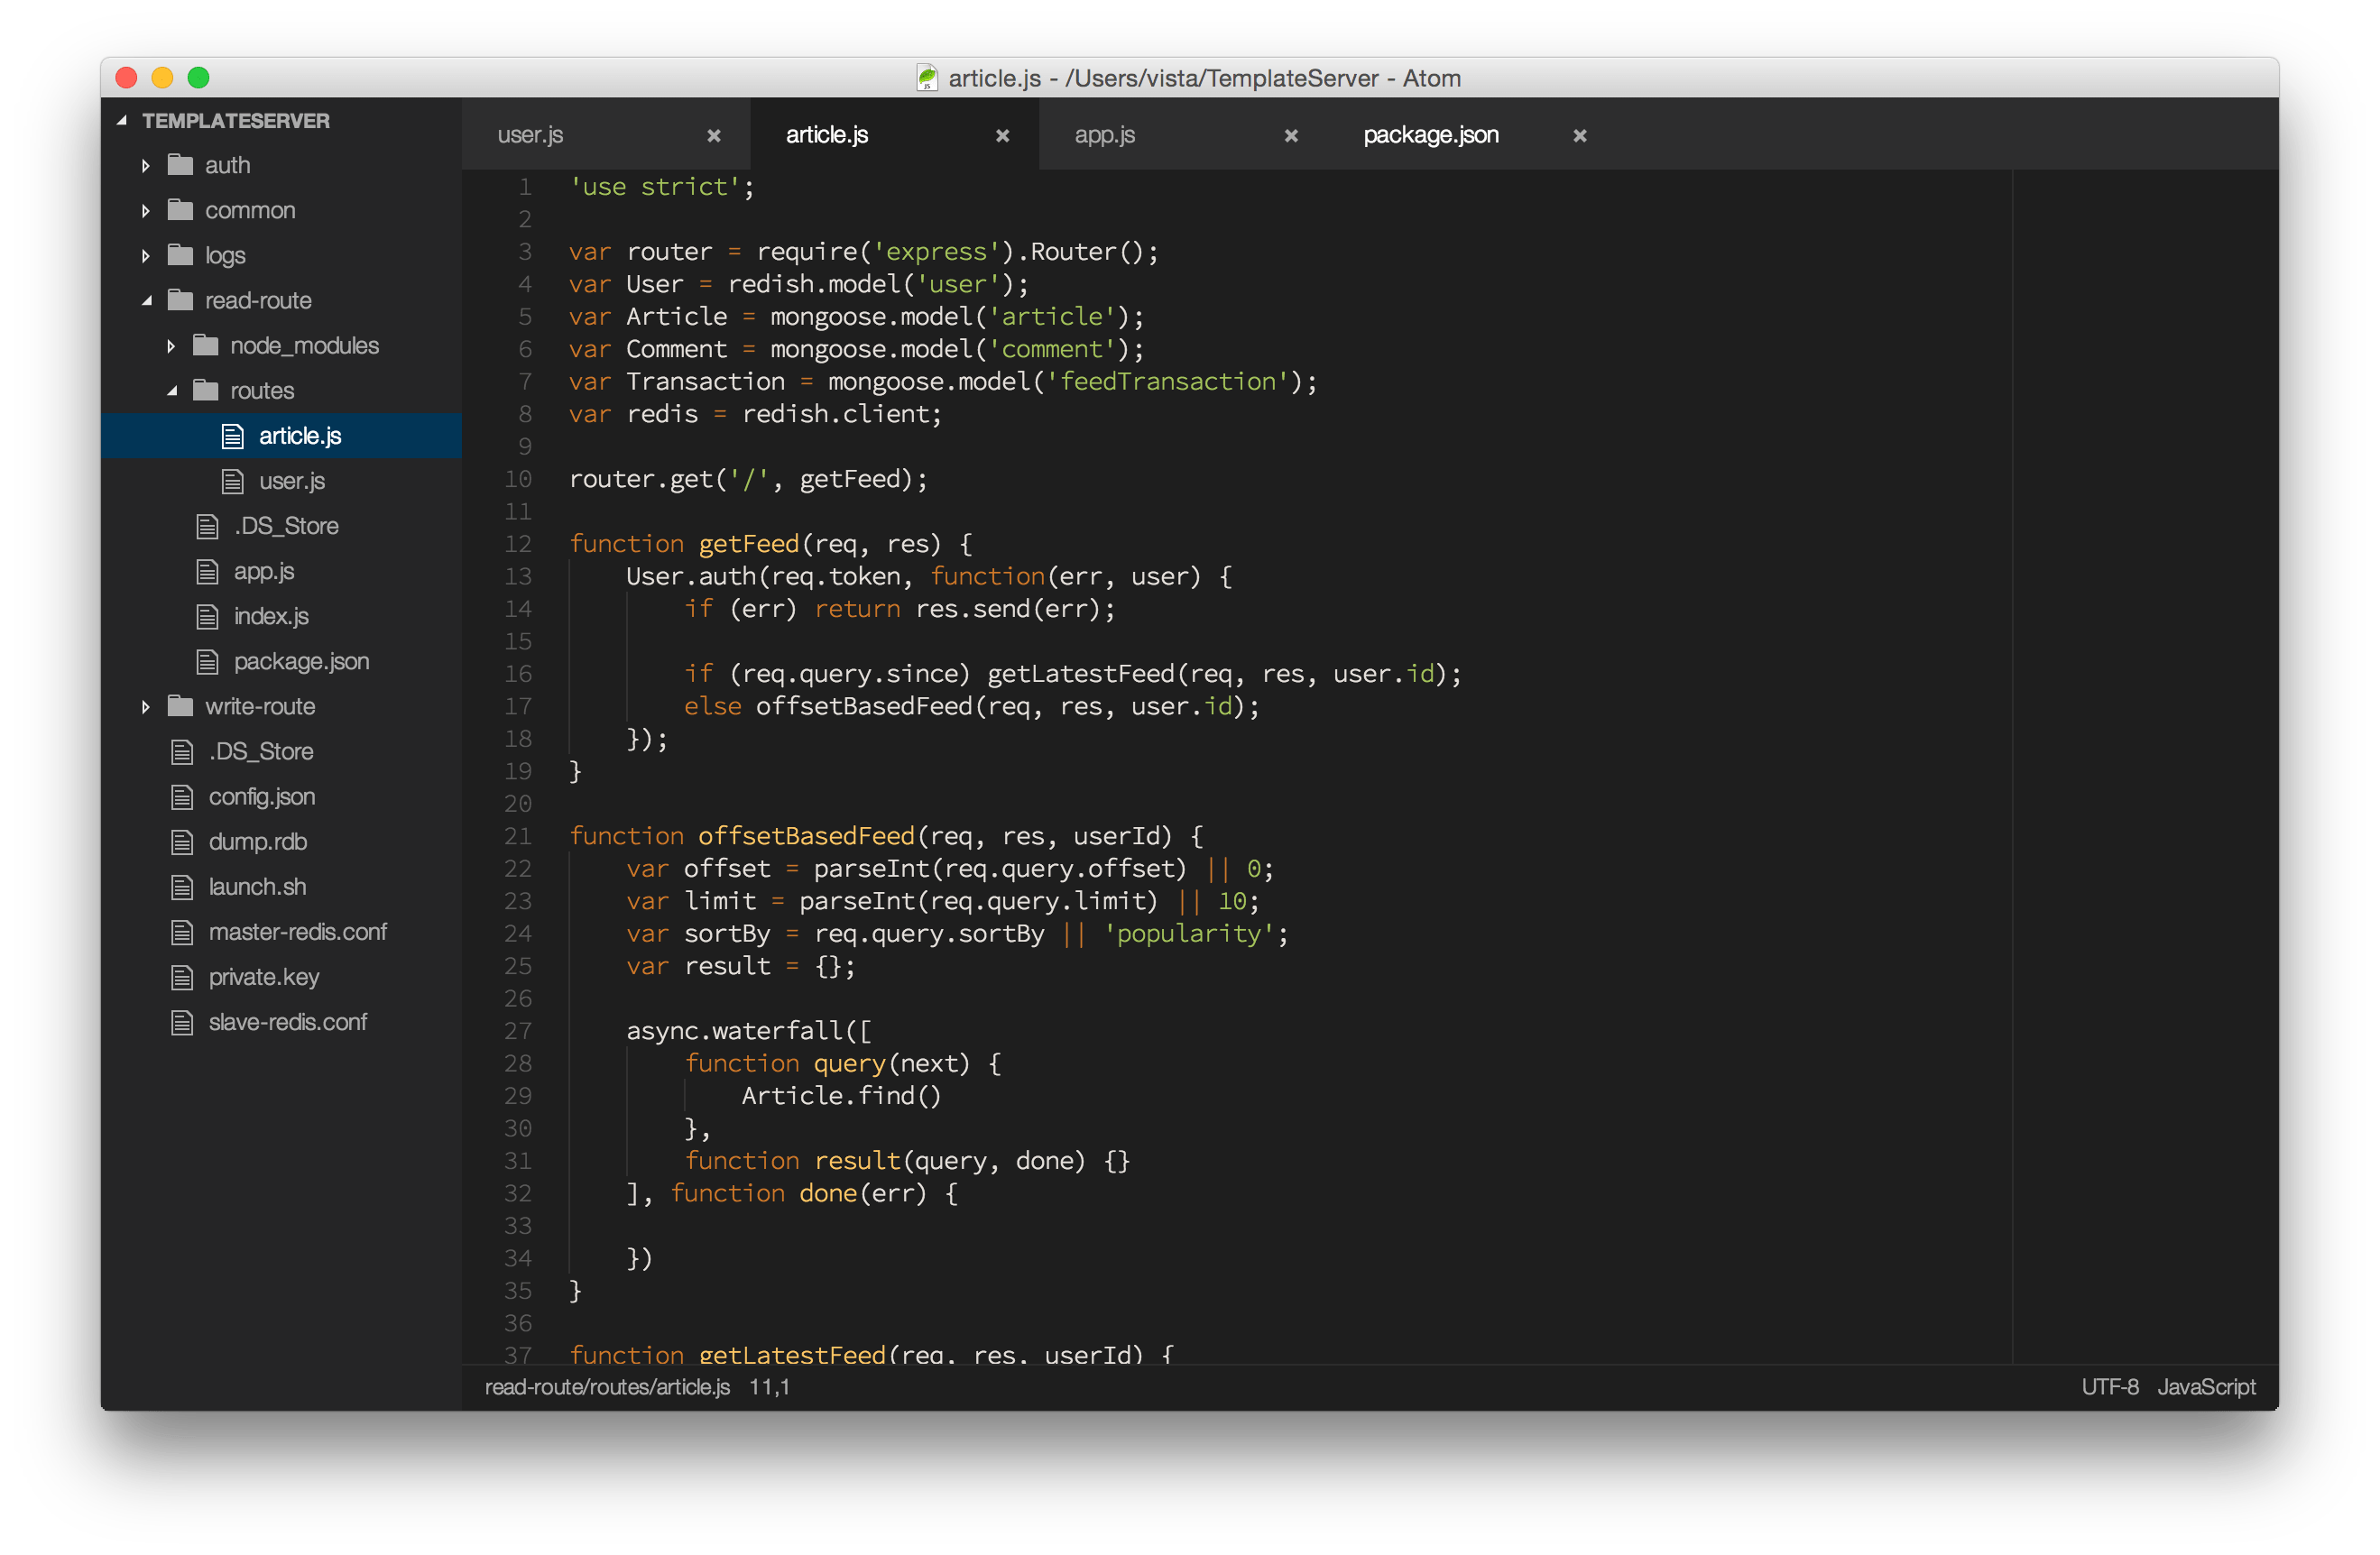
Task: Click the private.key file icon
Action: tap(183, 977)
